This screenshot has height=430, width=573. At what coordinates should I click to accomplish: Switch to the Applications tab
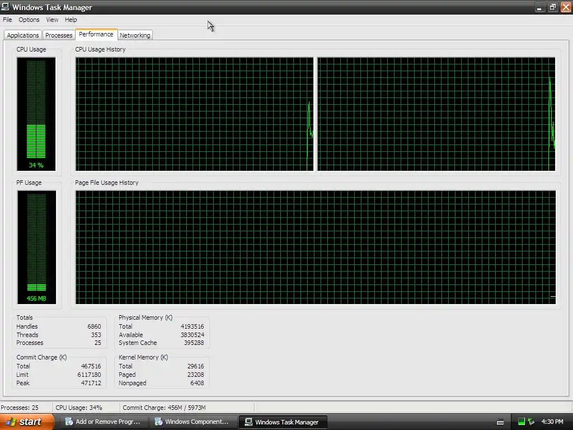point(22,35)
